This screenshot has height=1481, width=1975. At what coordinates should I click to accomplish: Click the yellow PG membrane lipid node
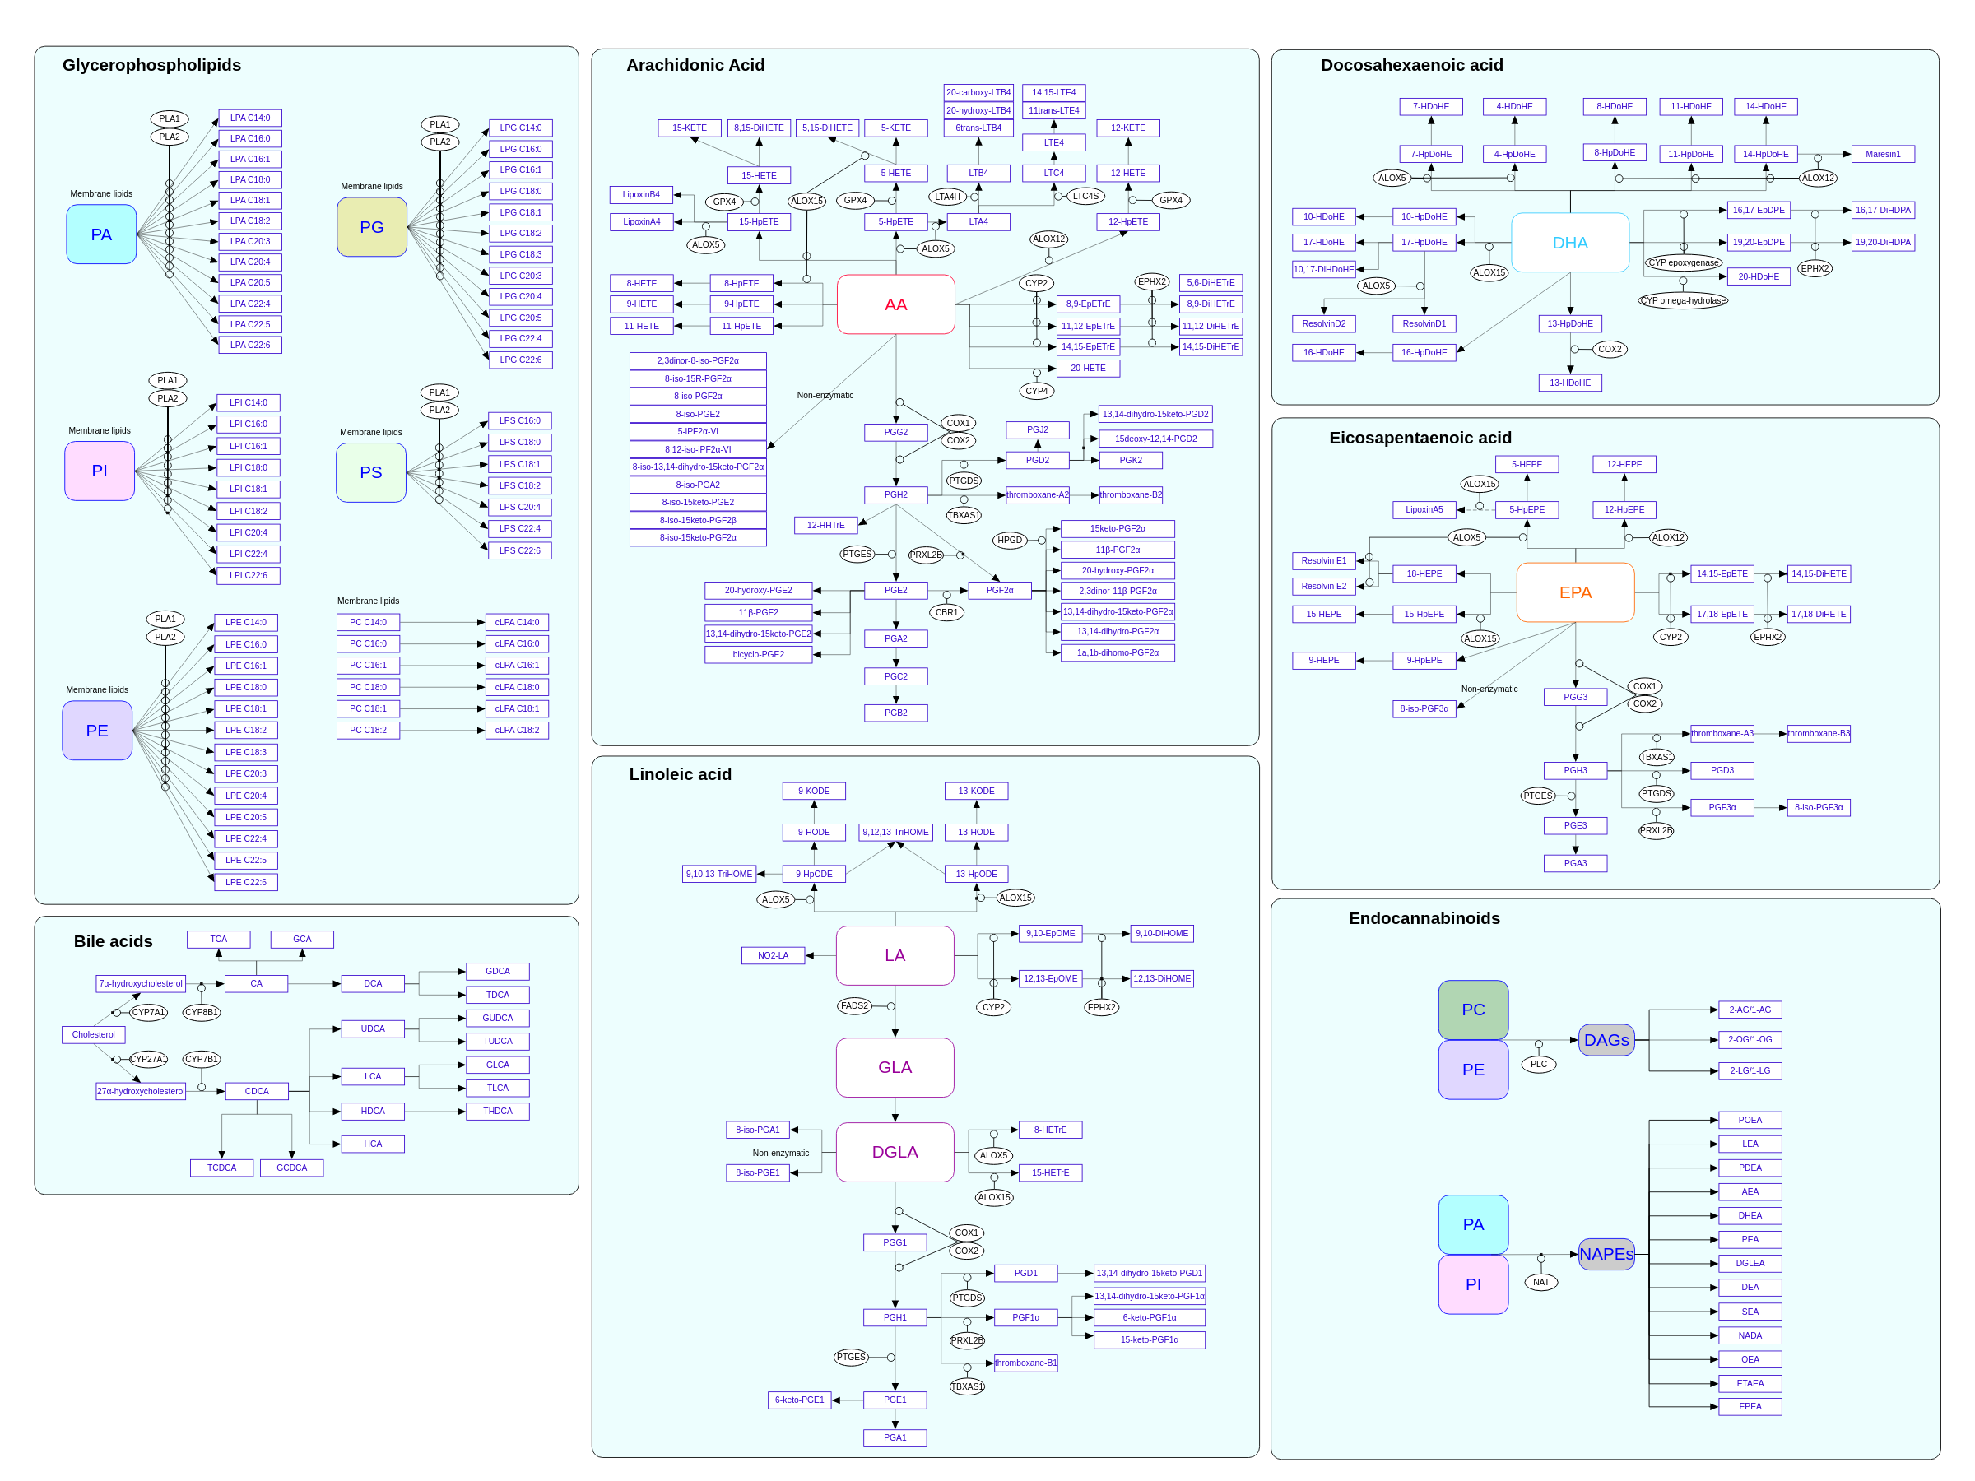tap(371, 227)
